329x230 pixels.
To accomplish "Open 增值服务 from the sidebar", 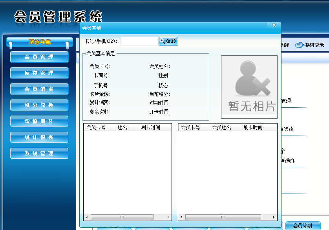I will coord(39,121).
